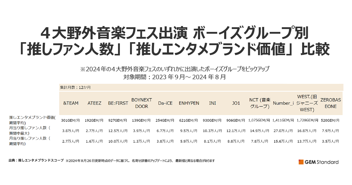The height and width of the screenshot is (185, 352).
Task: Pick the 'BOYNEXT DOOR' column header
Action: pyautogui.click(x=142, y=103)
